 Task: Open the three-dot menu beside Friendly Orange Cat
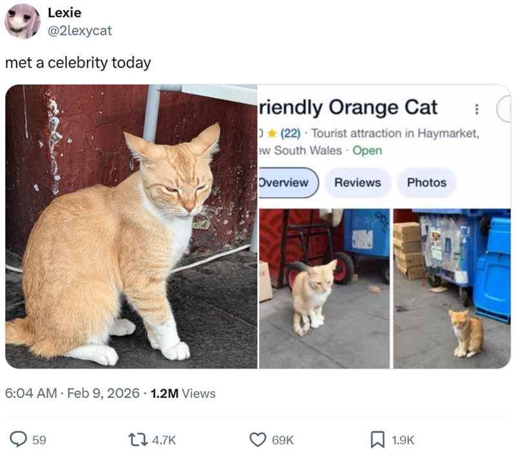(477, 110)
